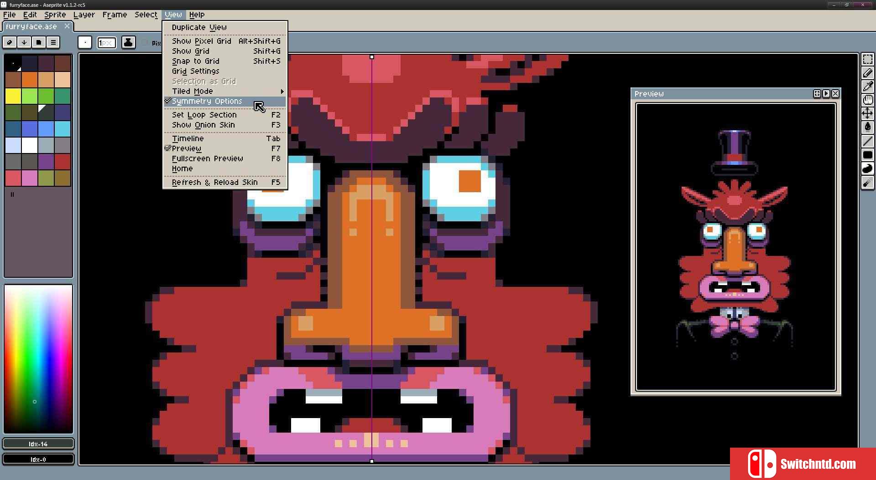Viewport: 876px width, 480px height.
Task: Open the ink type dropdown
Action: pos(128,42)
